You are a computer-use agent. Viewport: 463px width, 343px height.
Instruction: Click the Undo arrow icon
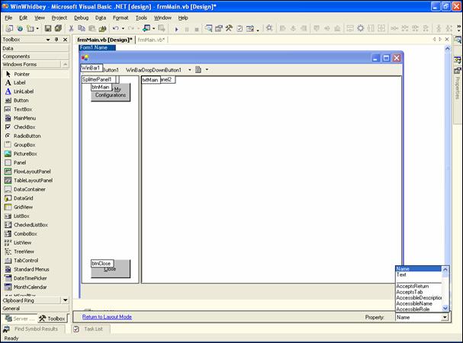point(115,28)
